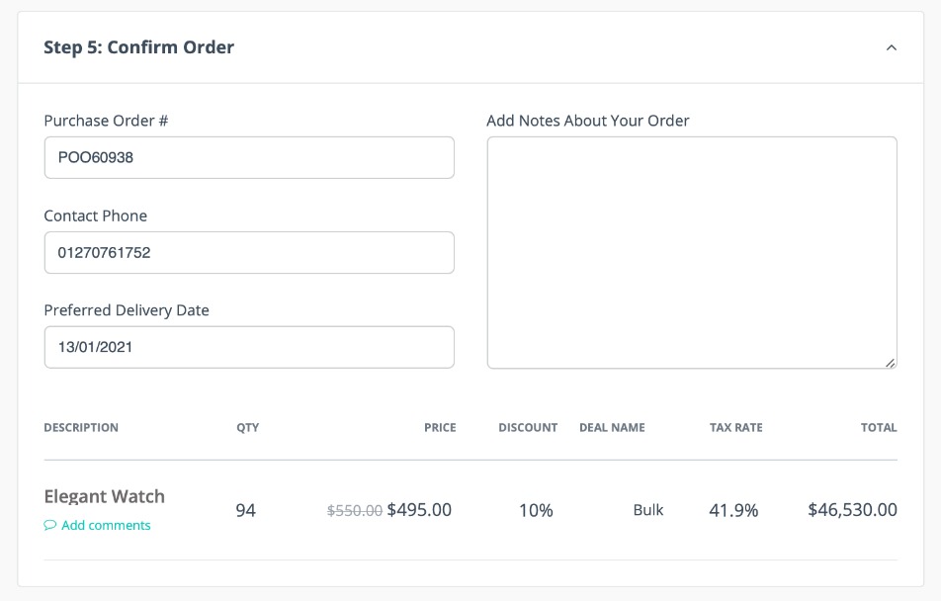The width and height of the screenshot is (941, 601).
Task: Collapse the Step 5 Confirm Order section
Action: coord(891,47)
